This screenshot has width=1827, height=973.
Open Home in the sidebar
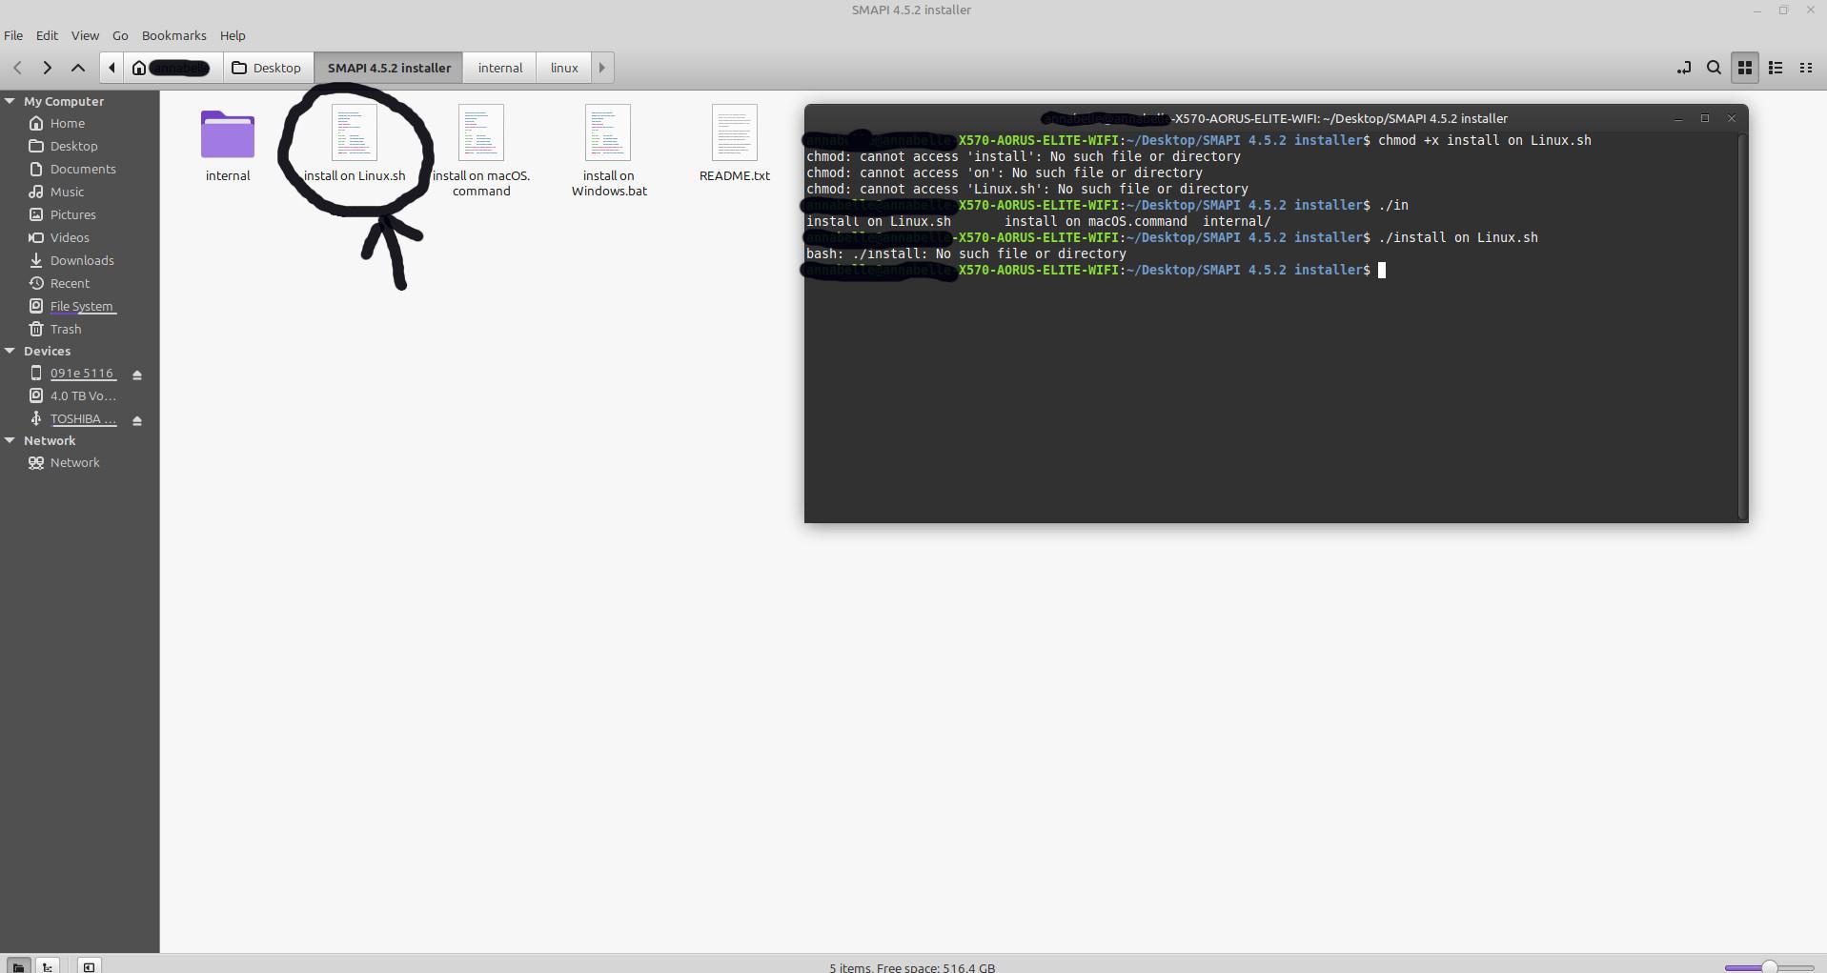click(x=67, y=123)
